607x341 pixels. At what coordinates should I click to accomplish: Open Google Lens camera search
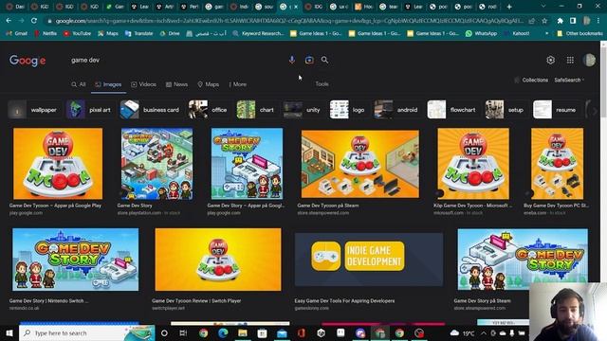coord(309,60)
